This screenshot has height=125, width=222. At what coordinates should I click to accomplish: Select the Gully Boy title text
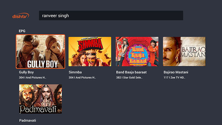[x=26, y=72]
